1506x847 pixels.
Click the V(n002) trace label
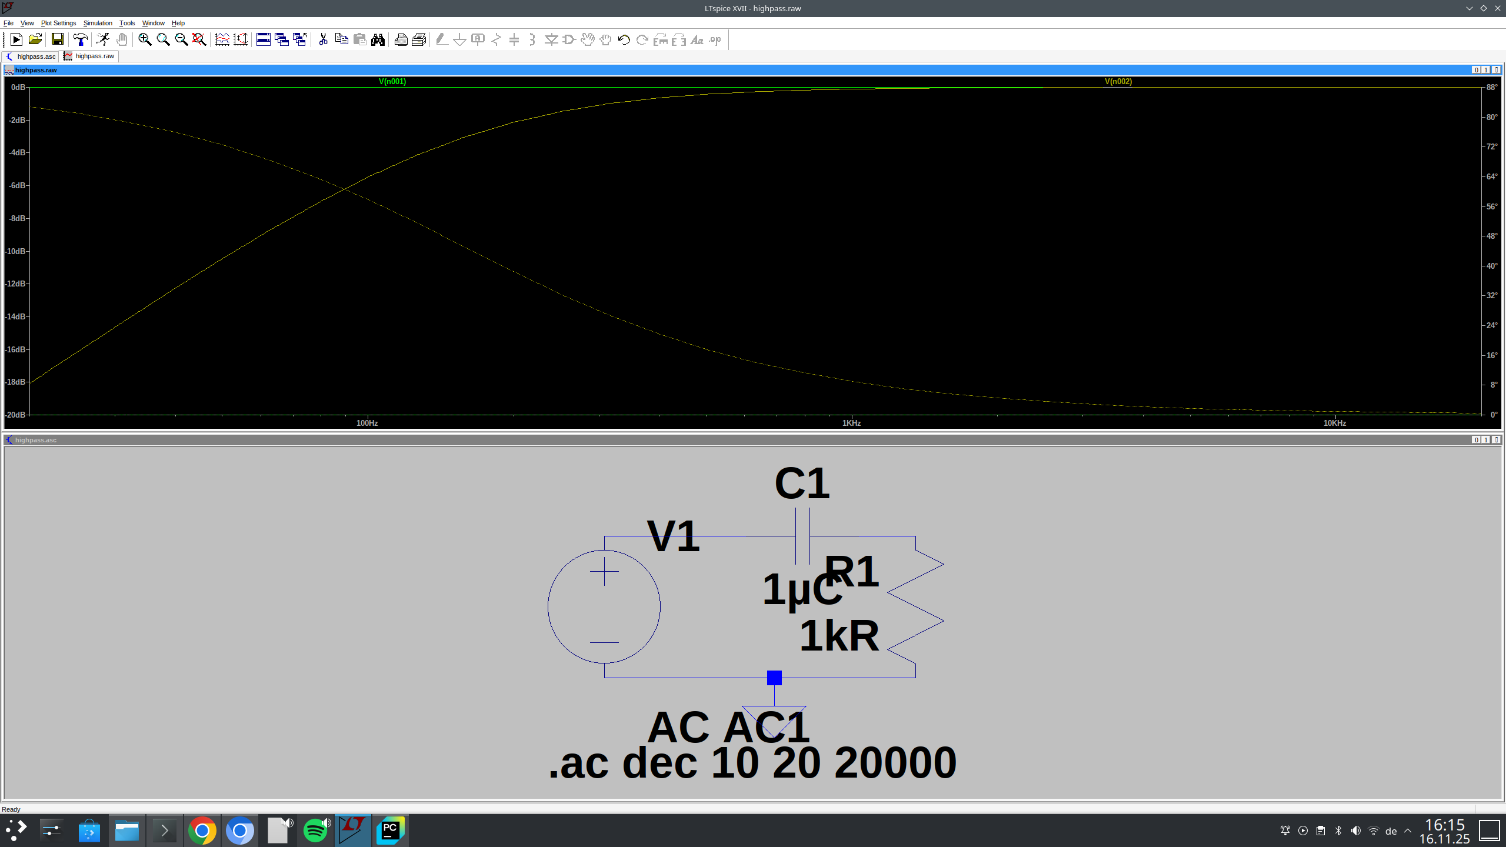pos(1117,81)
